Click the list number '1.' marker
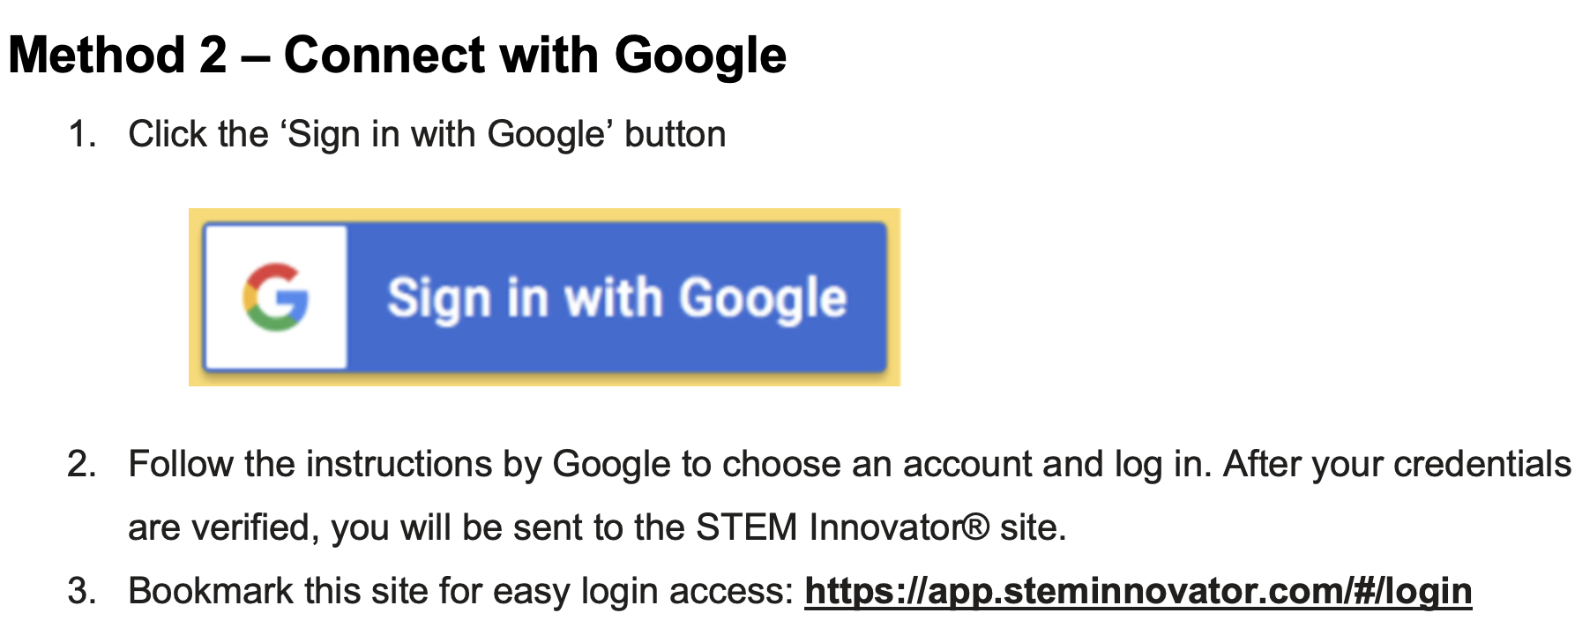Viewport: 1575px width, 628px height. click(x=82, y=135)
